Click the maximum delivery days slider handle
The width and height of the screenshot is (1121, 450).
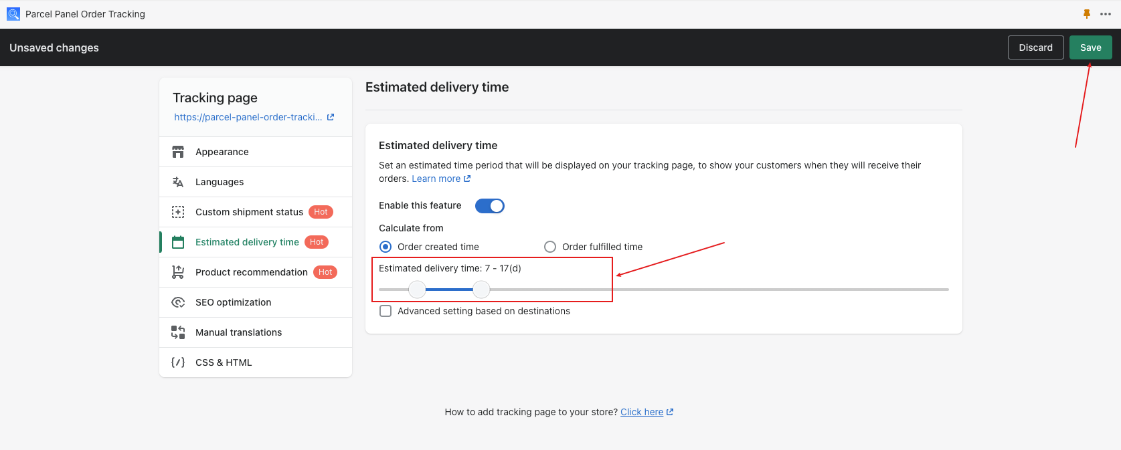click(481, 290)
